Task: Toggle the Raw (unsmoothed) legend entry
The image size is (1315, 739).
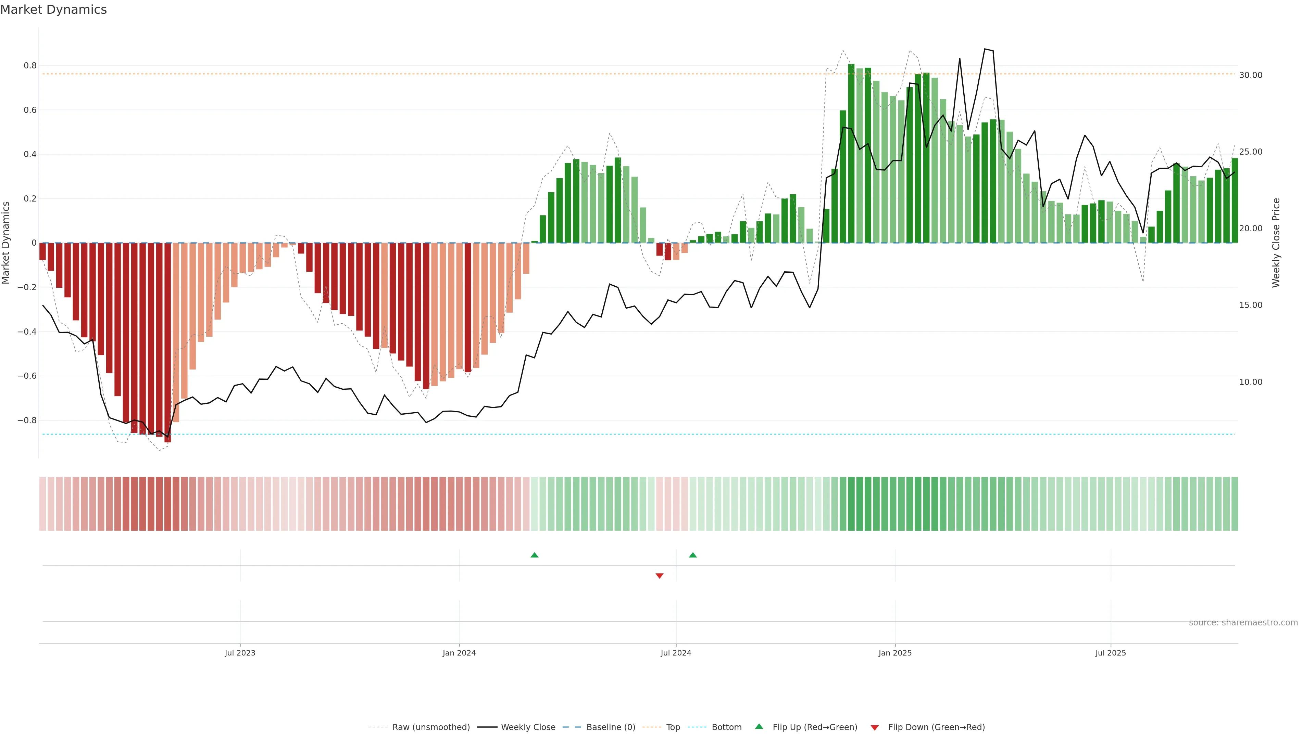Action: click(430, 727)
